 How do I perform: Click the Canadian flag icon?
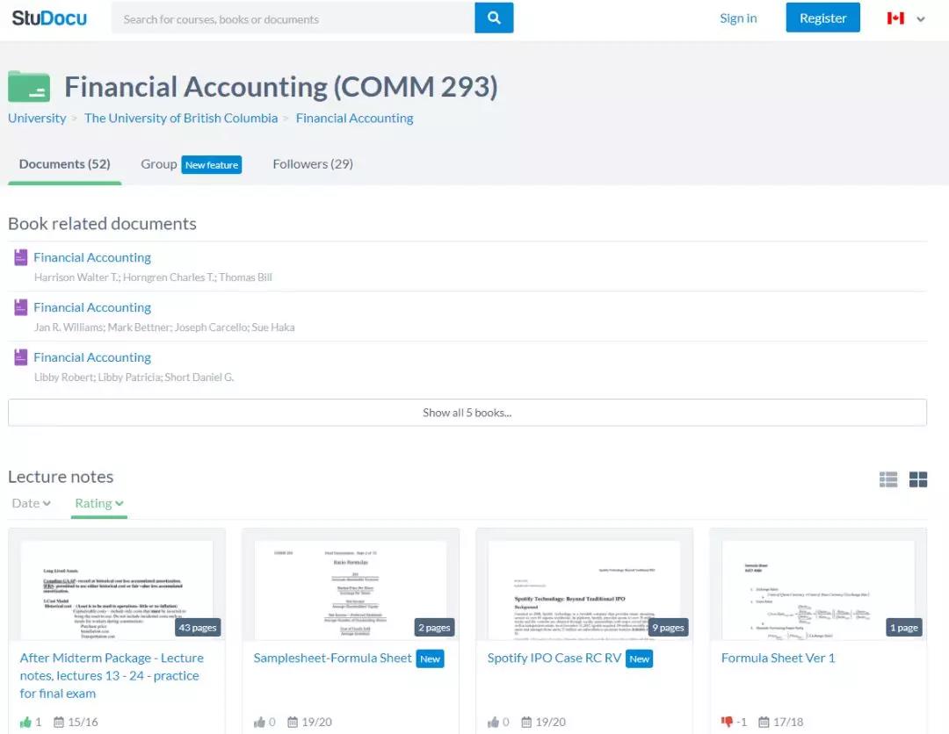pyautogui.click(x=895, y=18)
